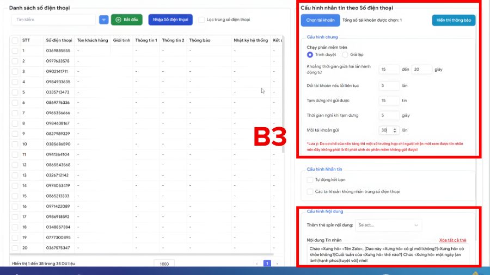The image size is (490, 275).
Task: Open Hiển thị thông báo panel
Action: [x=454, y=20]
